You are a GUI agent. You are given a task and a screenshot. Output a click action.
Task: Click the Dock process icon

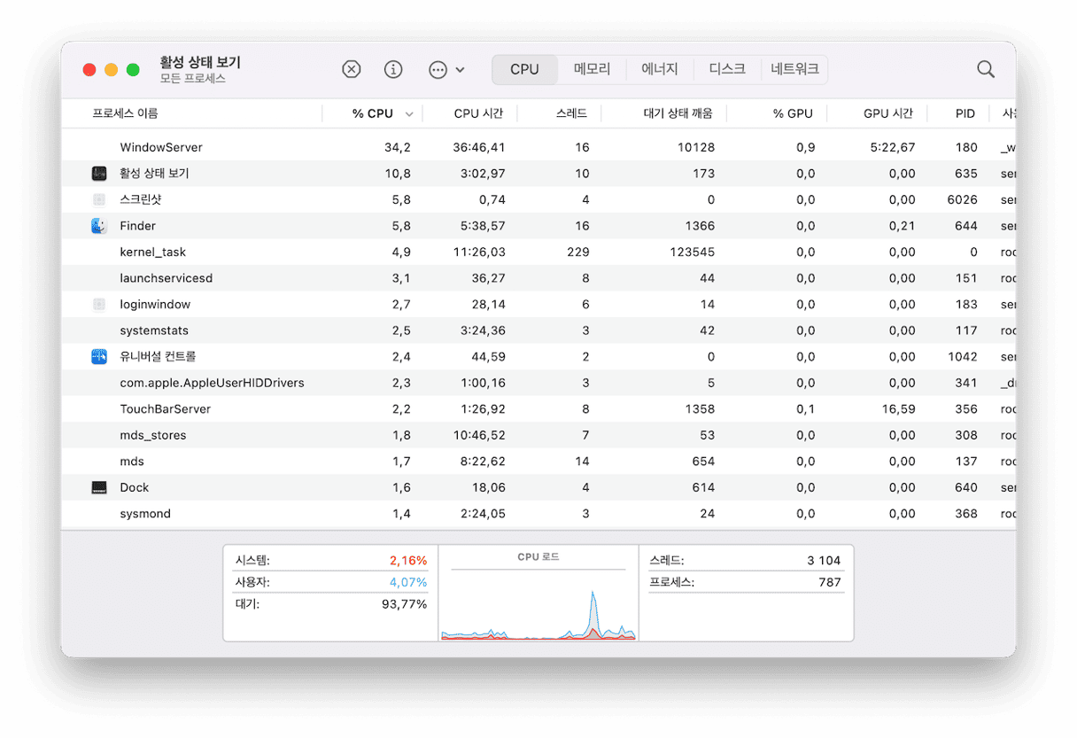point(99,487)
